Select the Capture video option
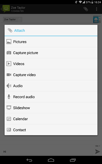102x164 pixels. point(51,75)
